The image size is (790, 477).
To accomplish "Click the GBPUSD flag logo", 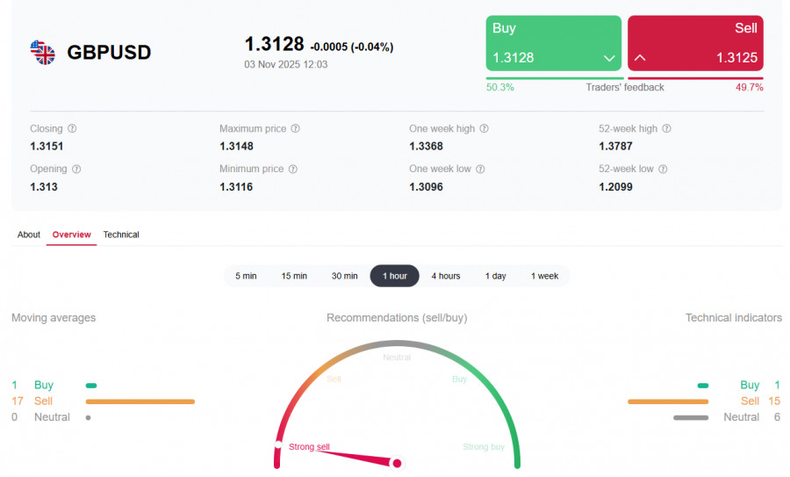I will tap(42, 52).
